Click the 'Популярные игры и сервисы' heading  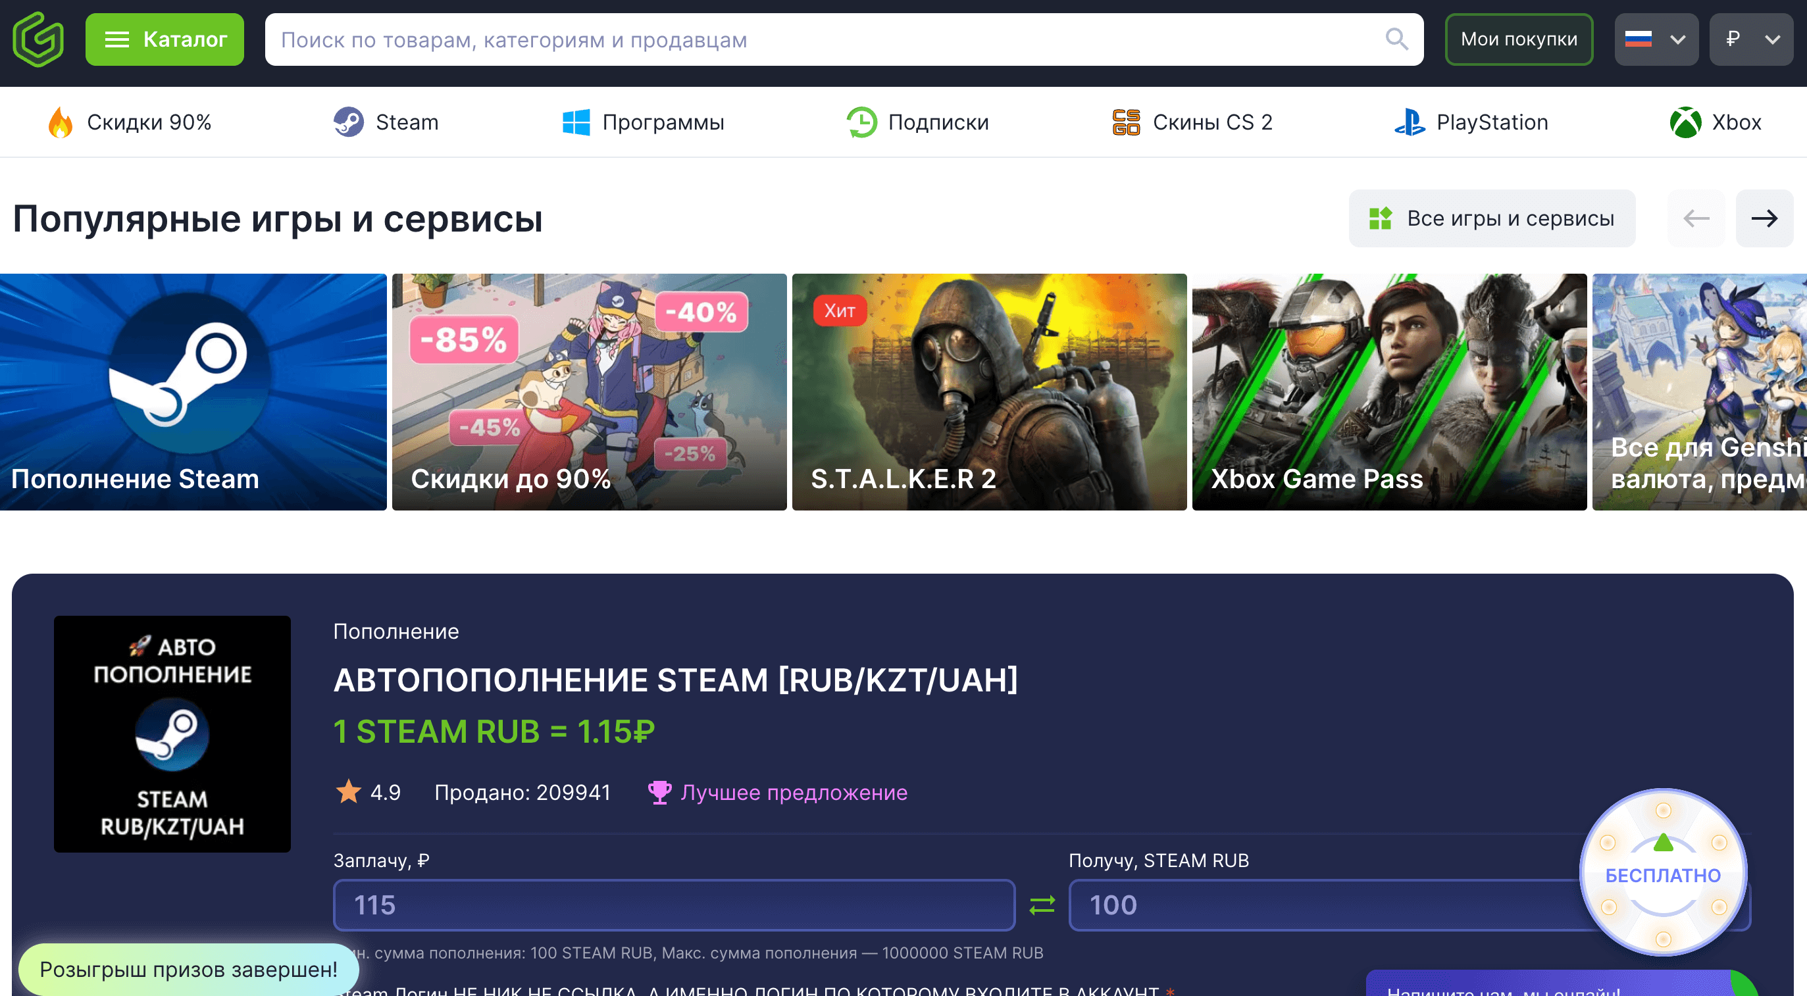(x=278, y=219)
